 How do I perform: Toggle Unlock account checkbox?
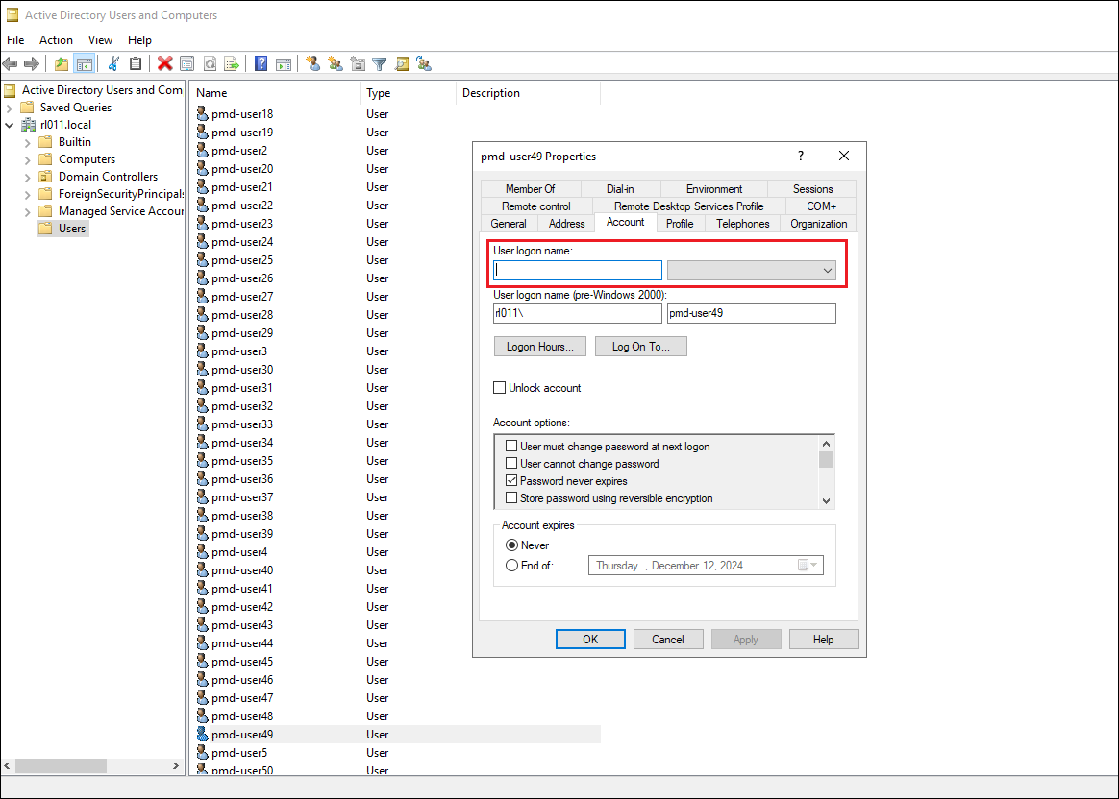pyautogui.click(x=500, y=388)
